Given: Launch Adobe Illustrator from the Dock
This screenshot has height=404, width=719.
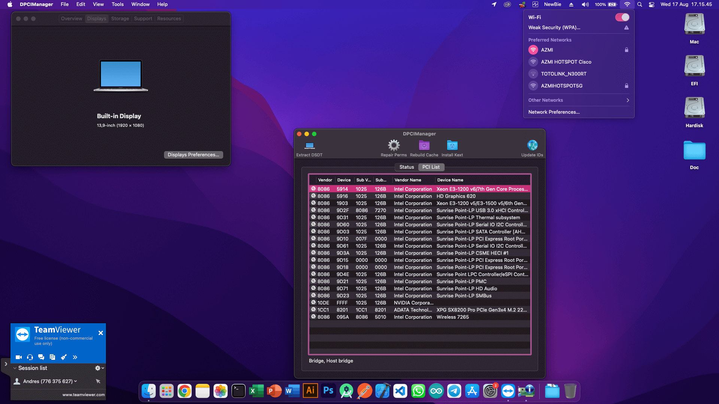Looking at the screenshot, I should 310,391.
